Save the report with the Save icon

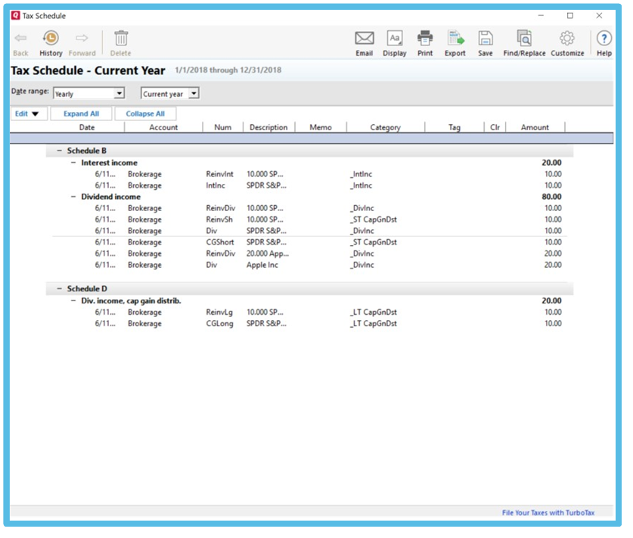point(486,39)
